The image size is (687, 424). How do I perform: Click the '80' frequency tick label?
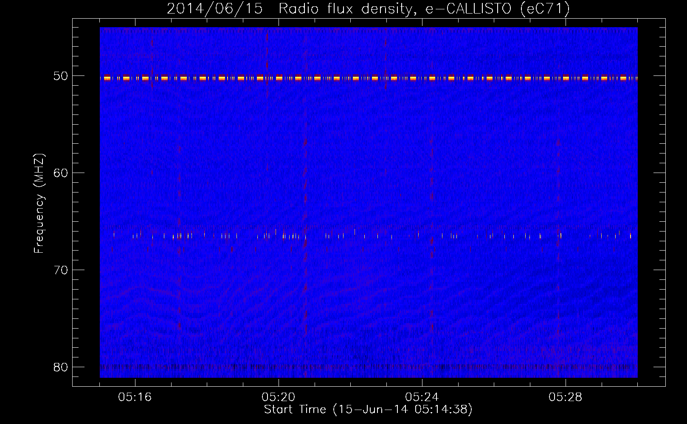61,367
